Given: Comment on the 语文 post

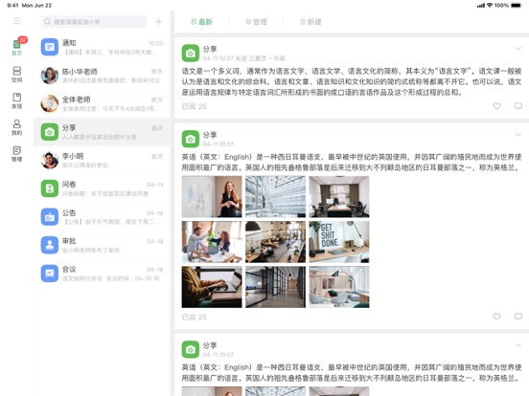Looking at the screenshot, I should point(518,106).
